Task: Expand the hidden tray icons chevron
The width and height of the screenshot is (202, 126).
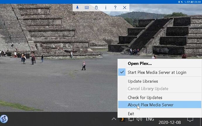Action: tap(114, 119)
